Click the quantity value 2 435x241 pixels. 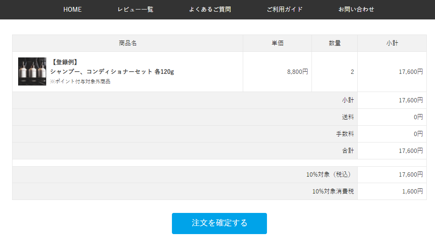[x=352, y=72]
